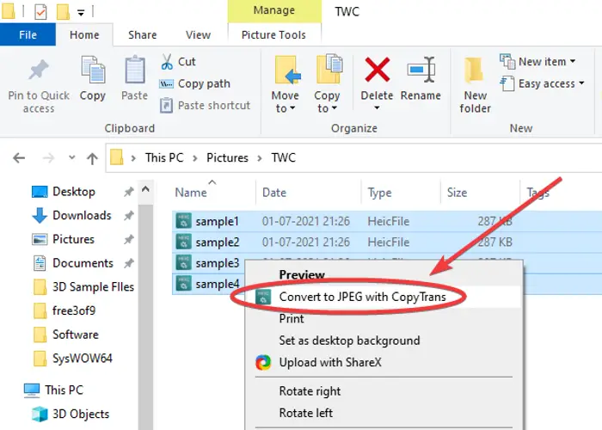The height and width of the screenshot is (430, 602).
Task: Click the Paste clipboard icon
Action: (135, 70)
